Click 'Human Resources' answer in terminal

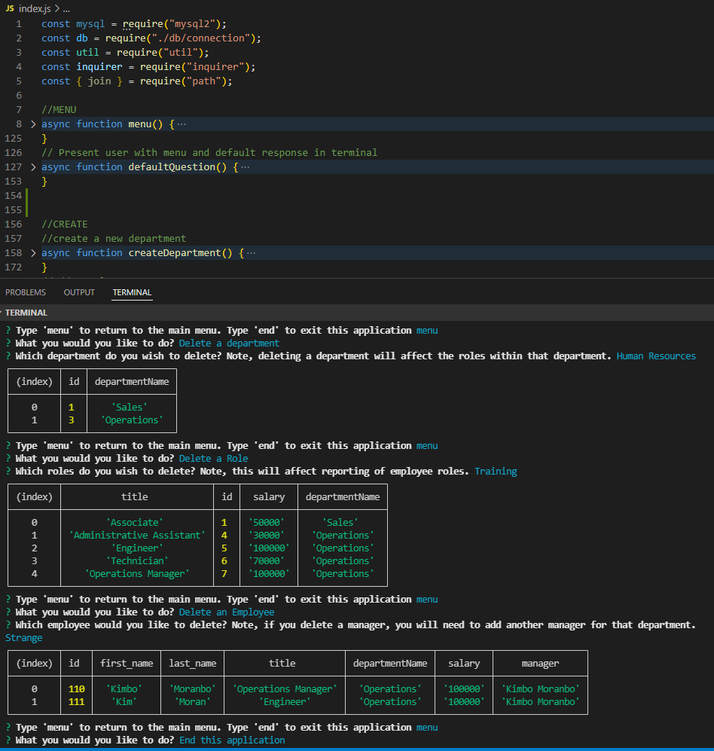tap(656, 356)
